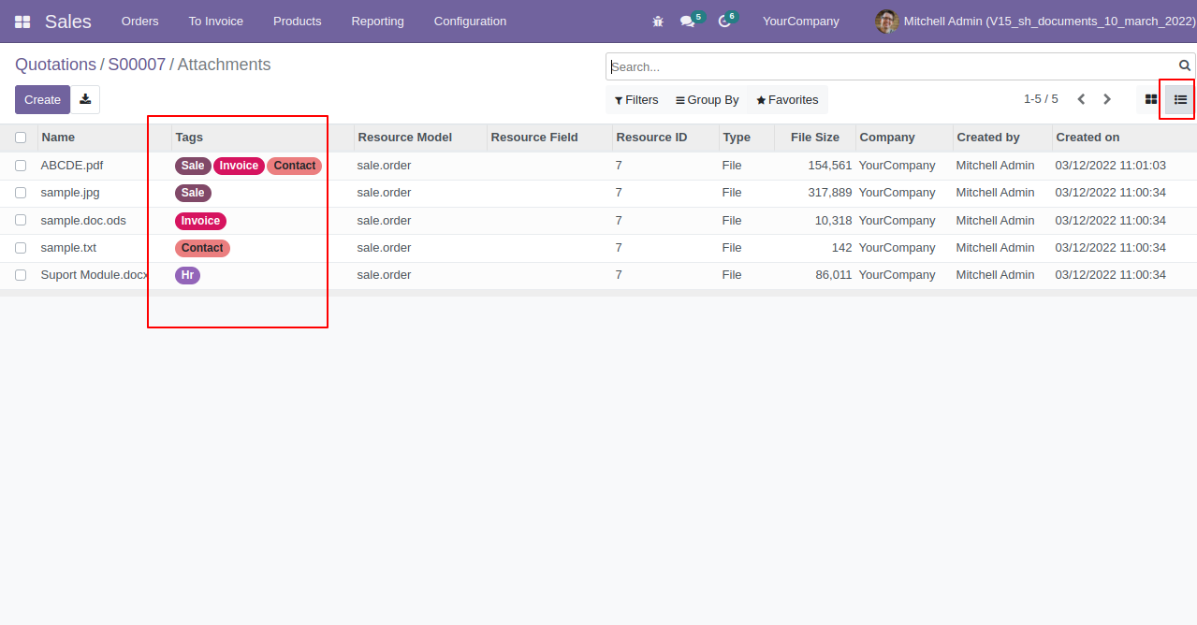Open the Configuration menu
This screenshot has height=625, width=1197.
point(471,21)
